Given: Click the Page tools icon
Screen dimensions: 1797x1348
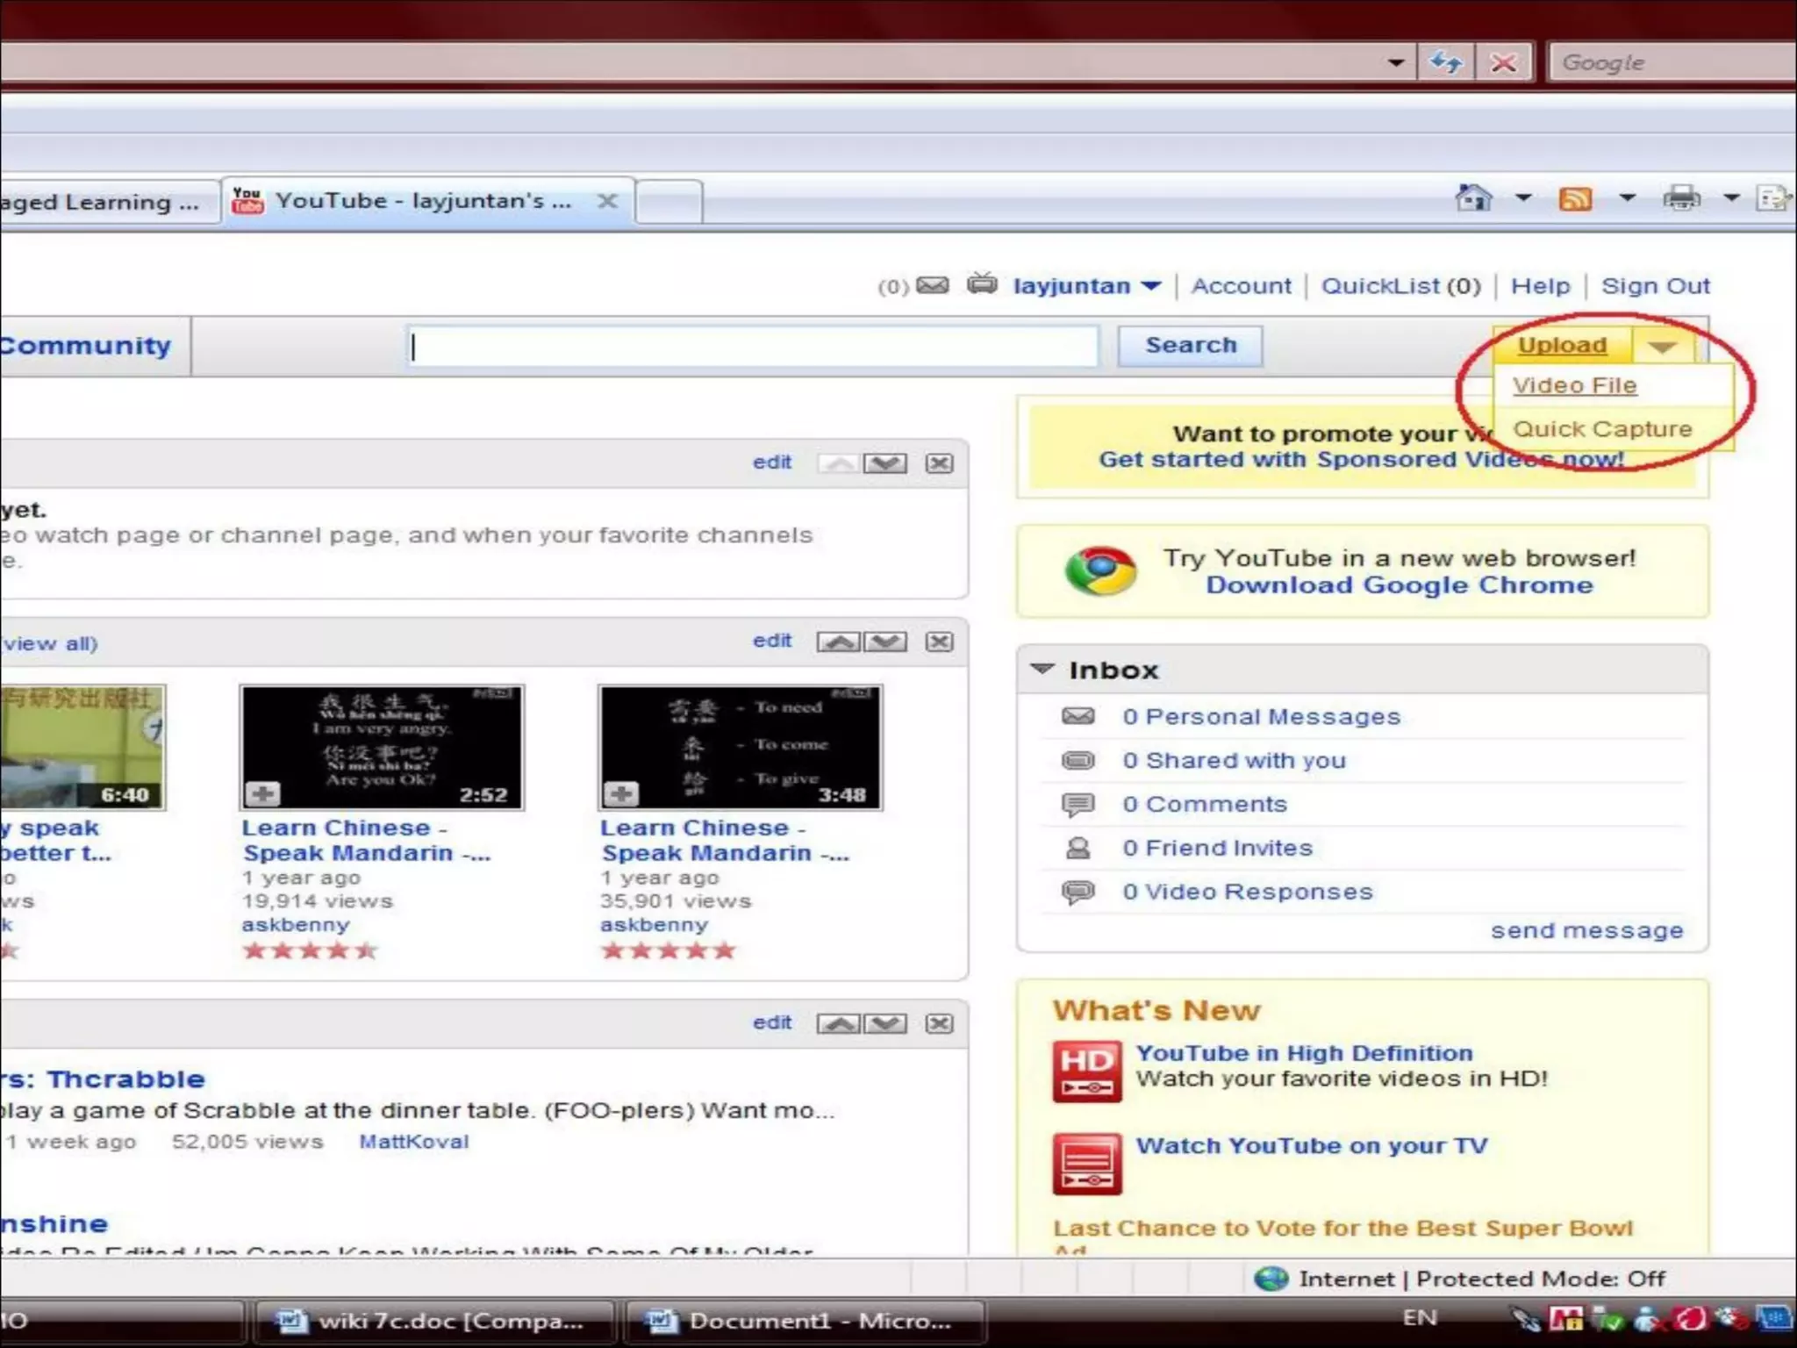Looking at the screenshot, I should click(x=1773, y=198).
